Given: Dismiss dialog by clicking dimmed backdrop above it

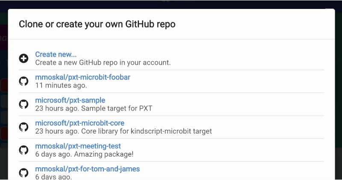Looking at the screenshot, I should (x=171, y=4).
